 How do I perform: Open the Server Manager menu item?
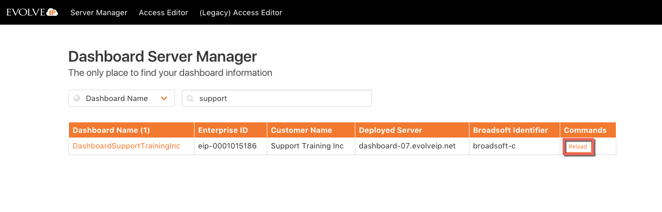(99, 13)
